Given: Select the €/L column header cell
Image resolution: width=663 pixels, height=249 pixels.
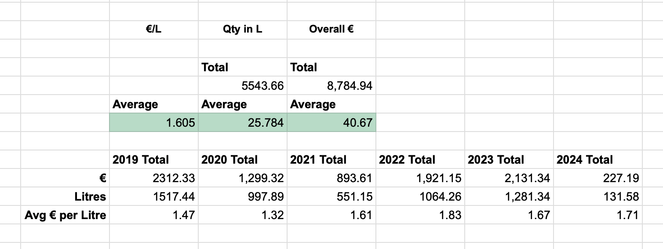Looking at the screenshot, I should point(153,29).
